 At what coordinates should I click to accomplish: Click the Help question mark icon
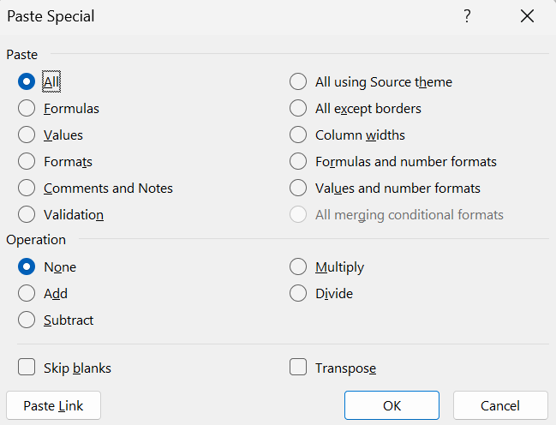[467, 16]
